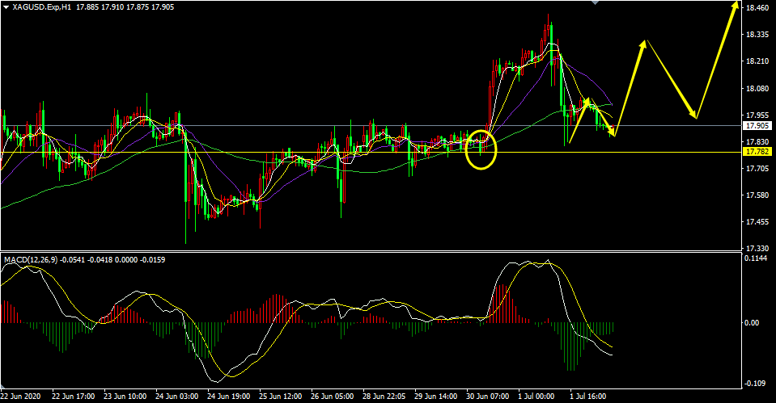Screen dimensions: 776x403
Task: Click the chart shift marker on top edge
Action: tap(596, 2)
